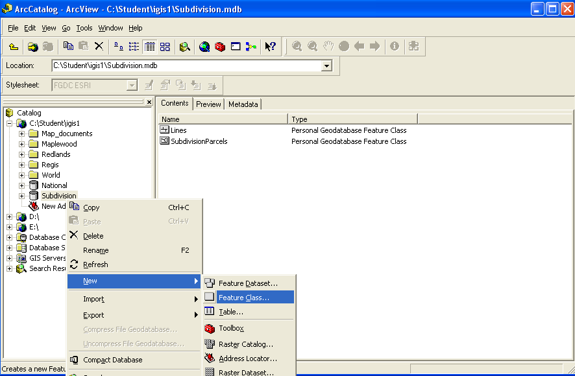Open the Export submenu
Image resolution: width=575 pixels, height=376 pixels.
[x=134, y=315]
